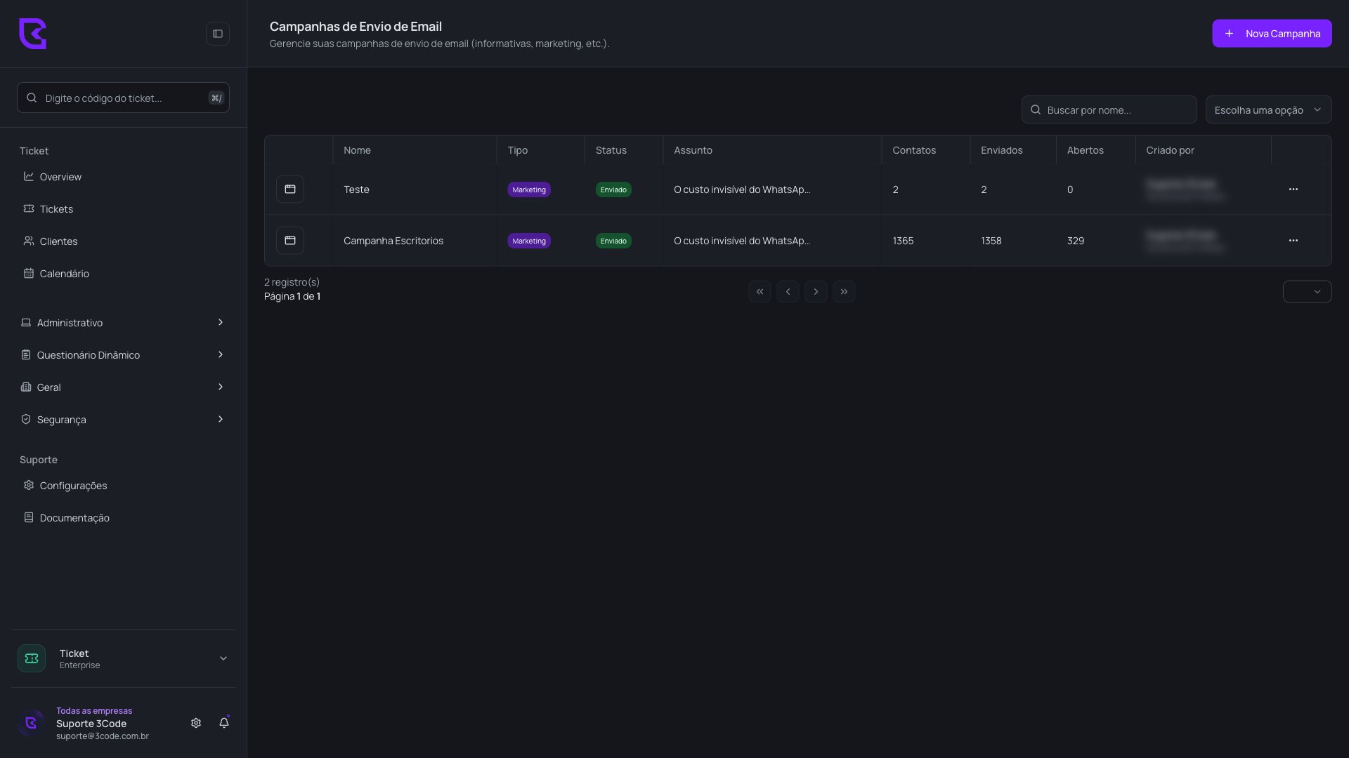
Task: Click the Todas as empresas link
Action: pyautogui.click(x=94, y=711)
